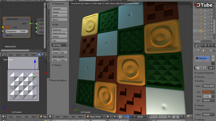The image size is (216, 121).
Task: Select the Material slot in the material list
Action: [202, 58]
